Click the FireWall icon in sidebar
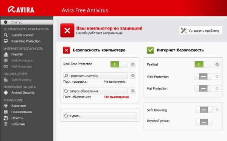The height and width of the screenshot is (141, 227). [x=6, y=55]
